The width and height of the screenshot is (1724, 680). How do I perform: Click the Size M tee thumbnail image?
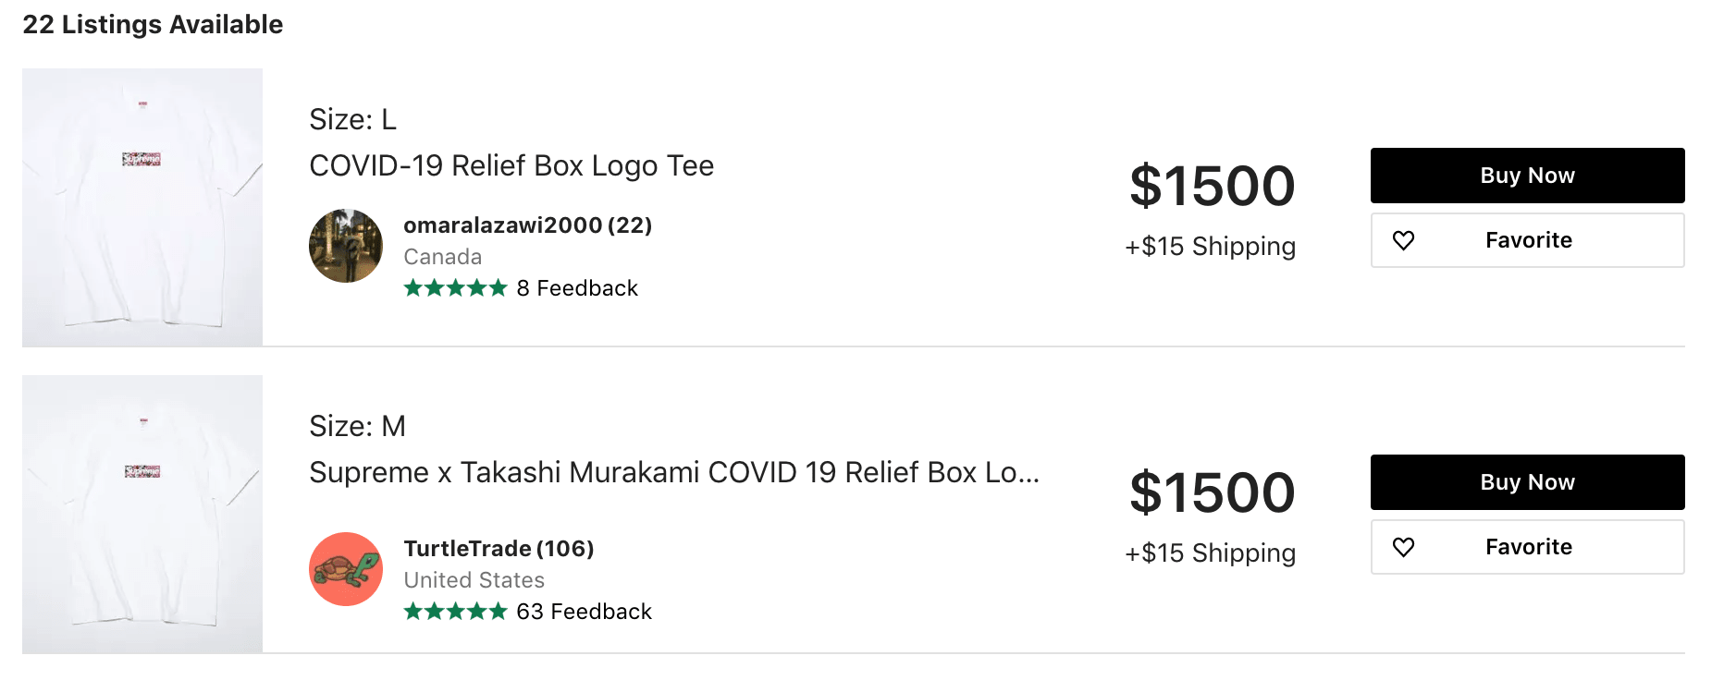(142, 515)
